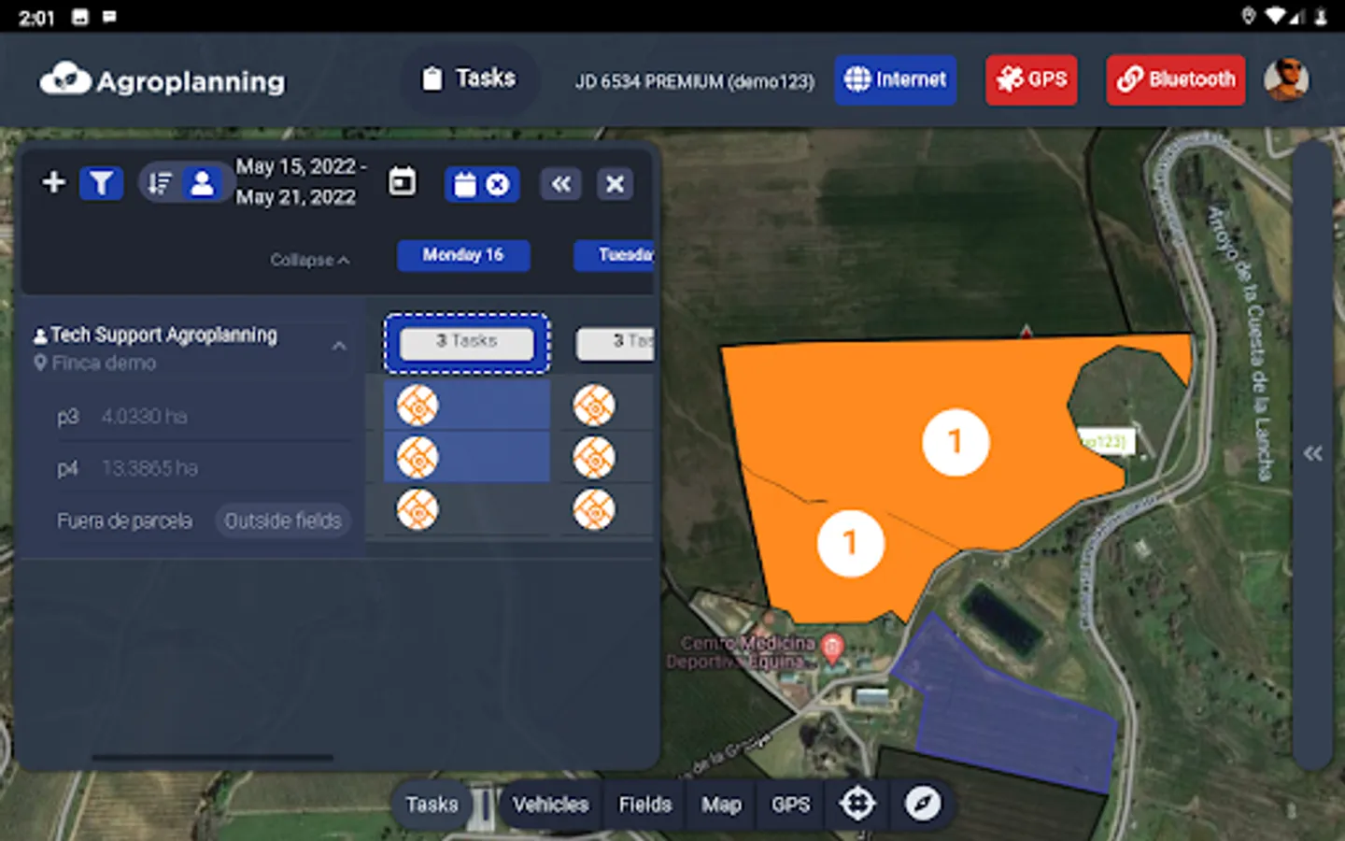Image resolution: width=1345 pixels, height=841 pixels.
Task: Select the JD 6534 PREMIUM vehicle label
Action: pyautogui.click(x=695, y=81)
